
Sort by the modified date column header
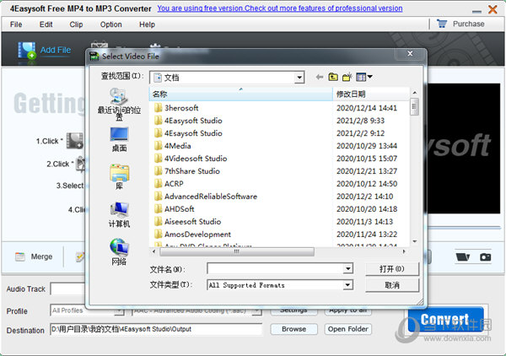(371, 94)
